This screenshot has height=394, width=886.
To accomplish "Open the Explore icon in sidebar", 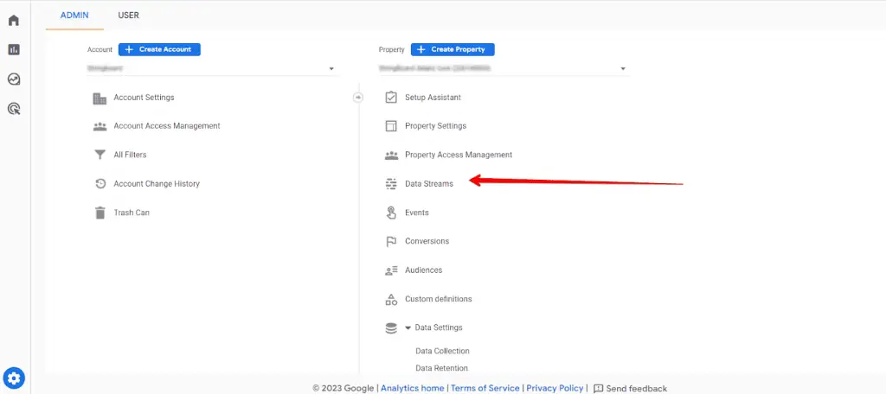I will click(14, 79).
